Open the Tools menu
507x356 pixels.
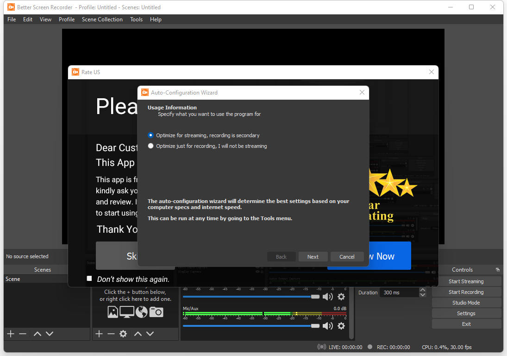click(136, 19)
